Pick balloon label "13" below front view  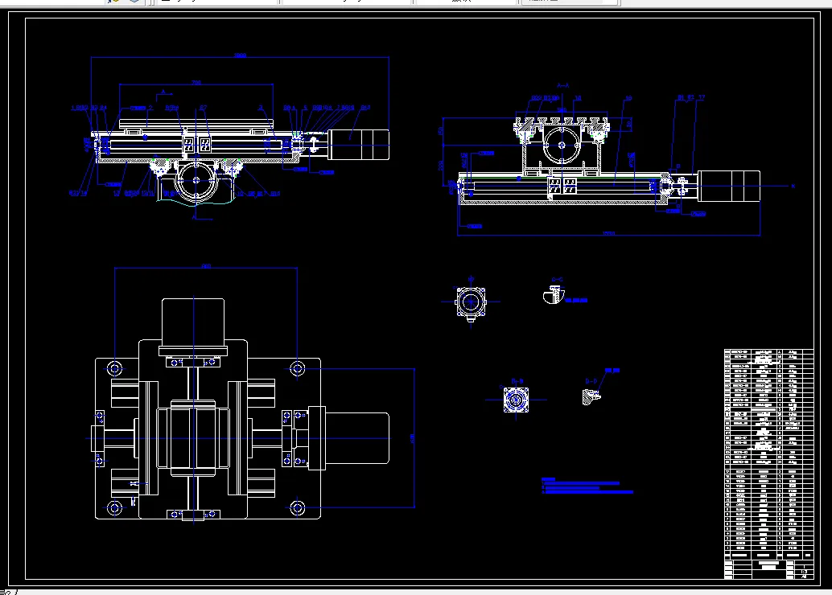coord(117,194)
